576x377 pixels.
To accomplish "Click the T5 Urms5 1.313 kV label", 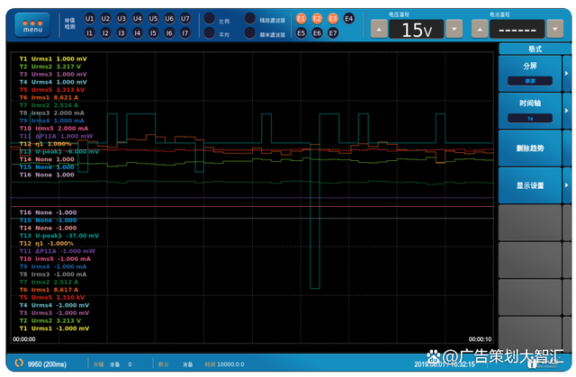I will point(52,90).
